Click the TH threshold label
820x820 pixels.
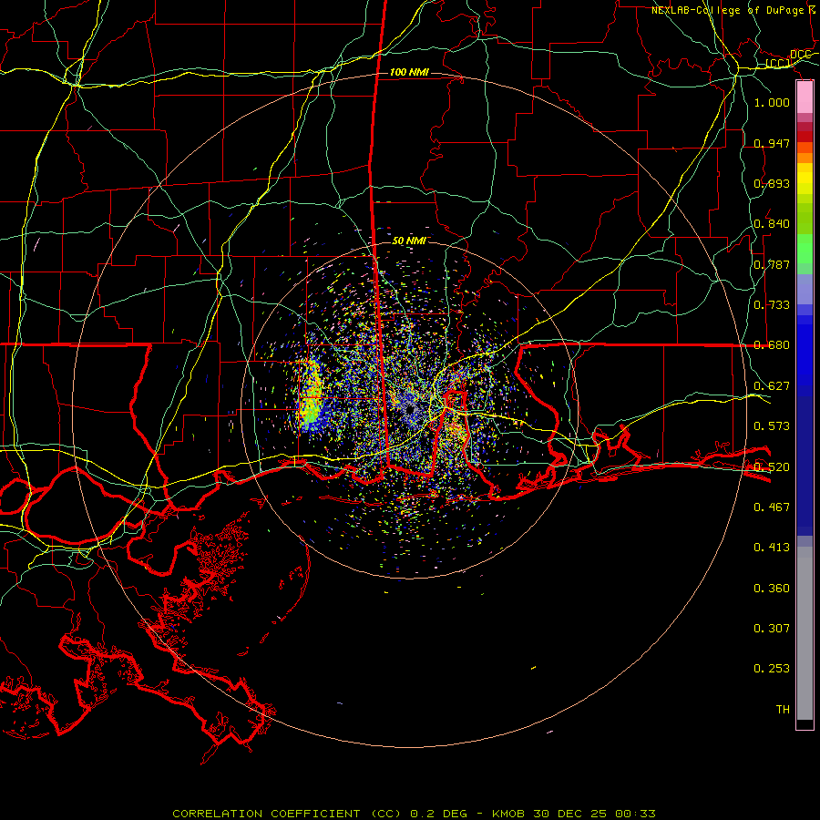(x=783, y=709)
